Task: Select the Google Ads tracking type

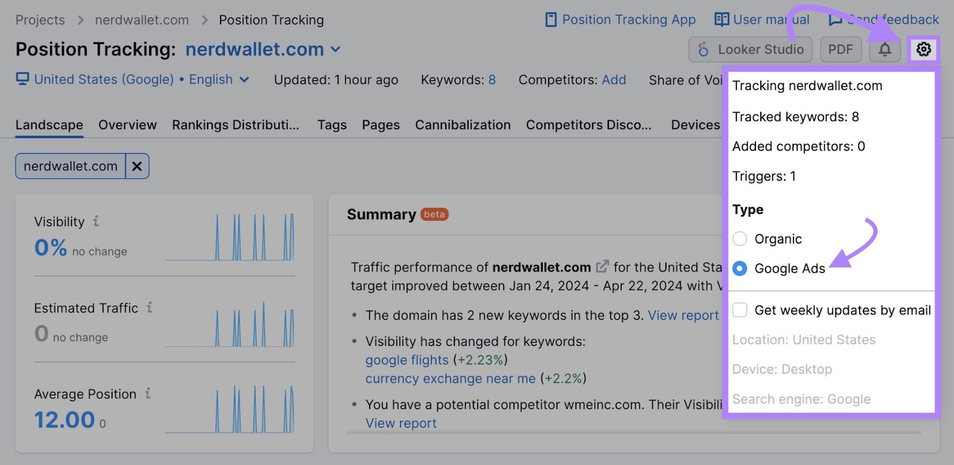Action: click(x=740, y=269)
